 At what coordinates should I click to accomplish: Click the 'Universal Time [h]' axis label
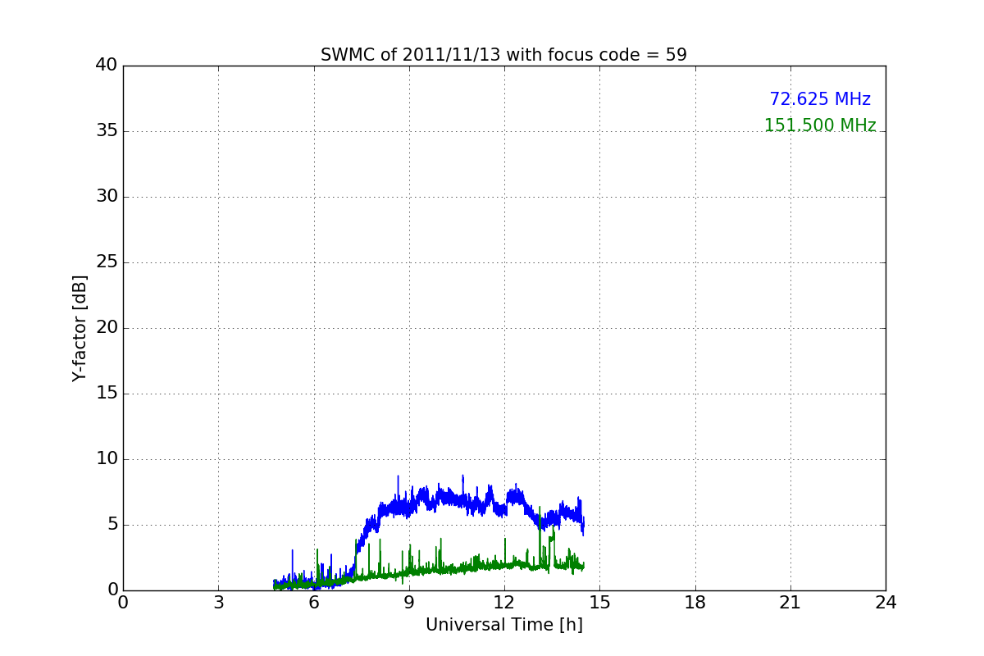[504, 625]
